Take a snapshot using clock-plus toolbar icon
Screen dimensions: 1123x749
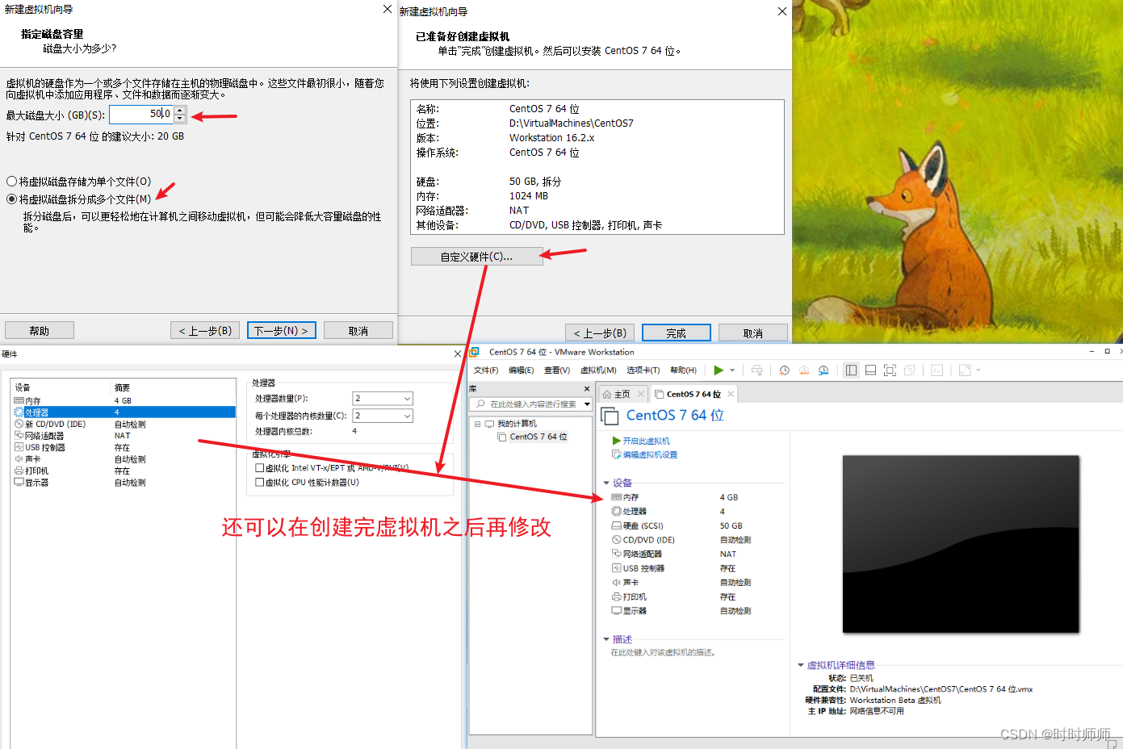tap(784, 370)
